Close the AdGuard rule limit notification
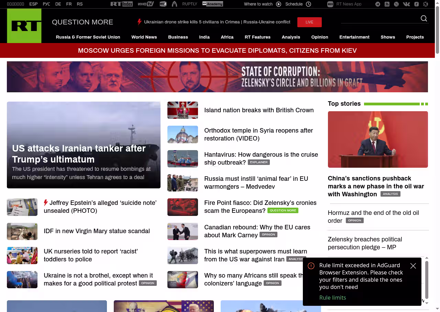Viewport: 440px width, 312px height. tap(413, 266)
